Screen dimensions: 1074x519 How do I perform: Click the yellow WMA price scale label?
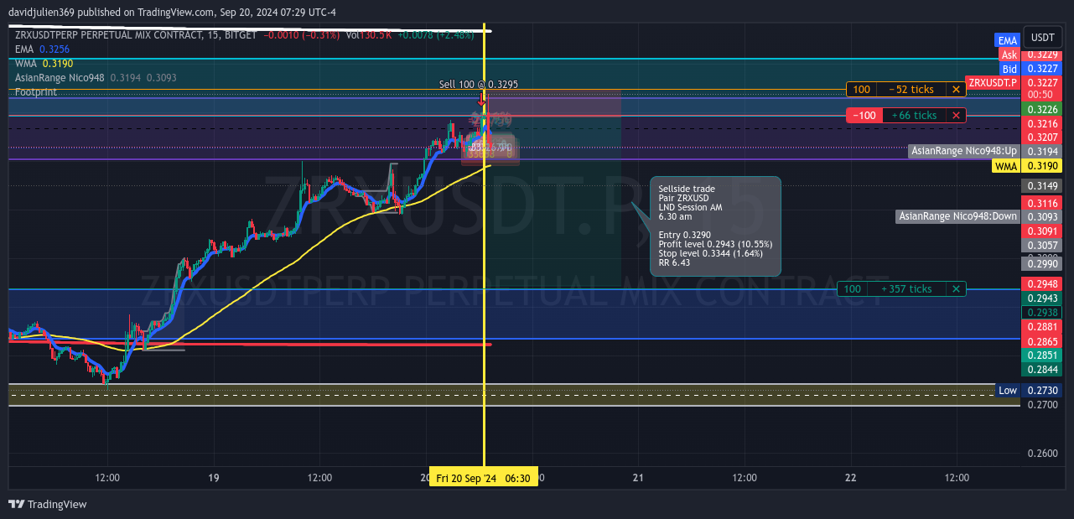[1005, 167]
